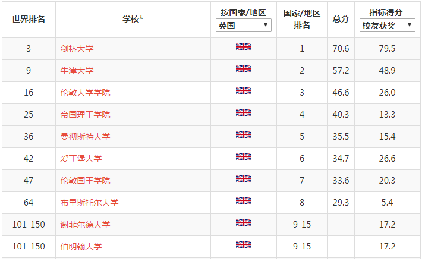Click the 世界排名 column header
The image size is (422, 259).
pyautogui.click(x=29, y=19)
